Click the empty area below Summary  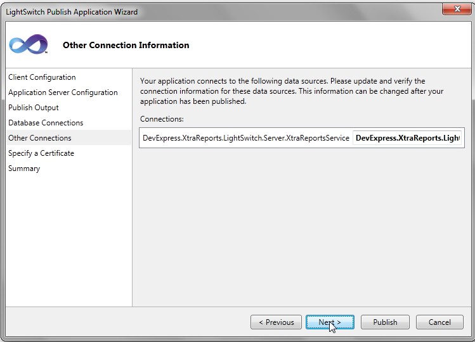pyautogui.click(x=68, y=241)
